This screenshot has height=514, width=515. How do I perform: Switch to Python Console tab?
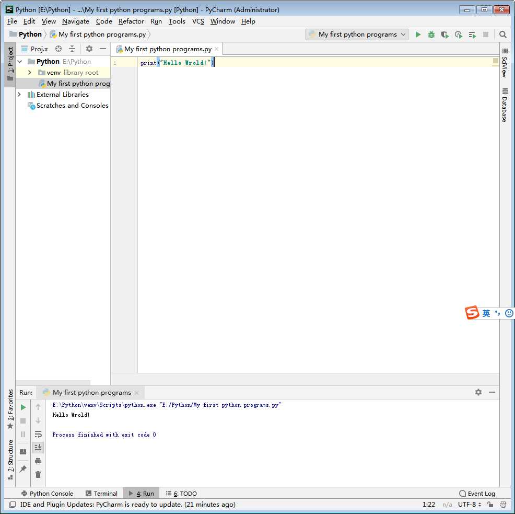48,493
